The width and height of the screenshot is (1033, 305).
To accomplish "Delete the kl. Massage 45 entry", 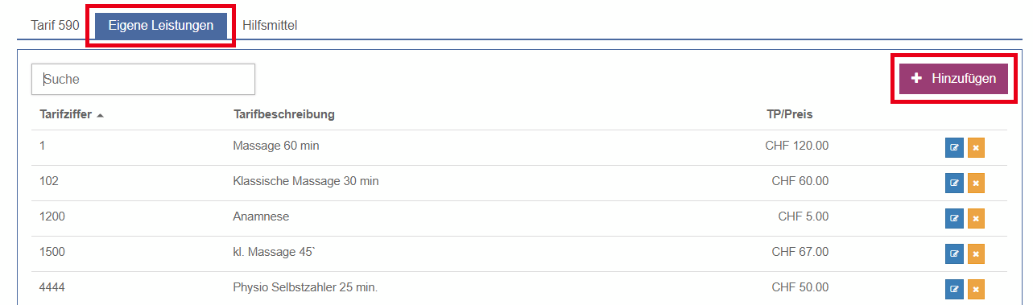I will (x=976, y=253).
